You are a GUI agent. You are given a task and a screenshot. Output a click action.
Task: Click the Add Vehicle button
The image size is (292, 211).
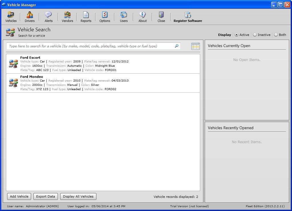pyautogui.click(x=19, y=196)
